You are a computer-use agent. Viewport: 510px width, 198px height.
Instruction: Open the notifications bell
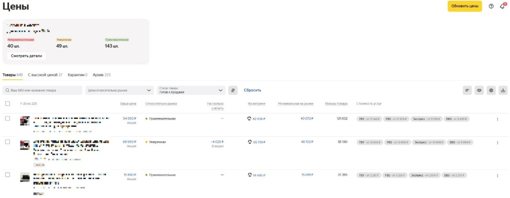[503, 6]
